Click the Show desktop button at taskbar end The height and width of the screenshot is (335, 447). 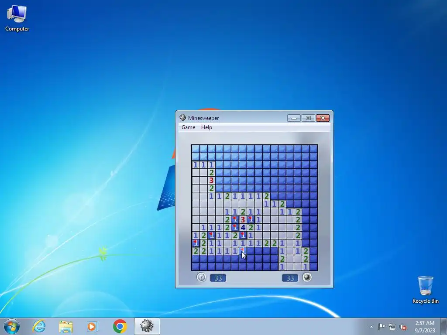pyautogui.click(x=444, y=326)
